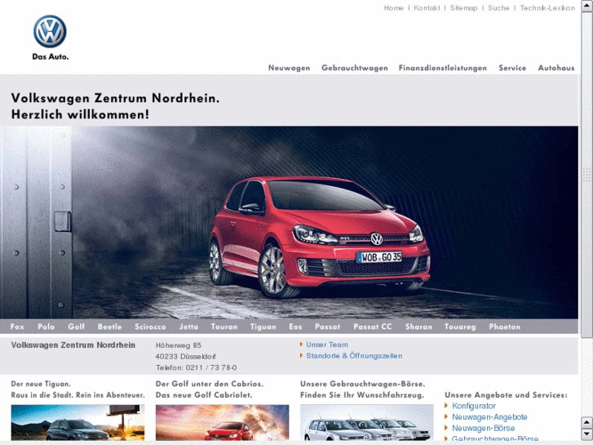Click the orange arrow beside Unser Team
The width and height of the screenshot is (593, 445).
pyautogui.click(x=302, y=345)
